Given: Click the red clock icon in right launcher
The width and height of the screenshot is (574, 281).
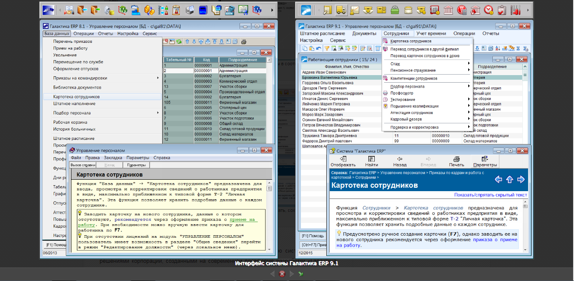Looking at the screenshot, I should coord(489,10).
